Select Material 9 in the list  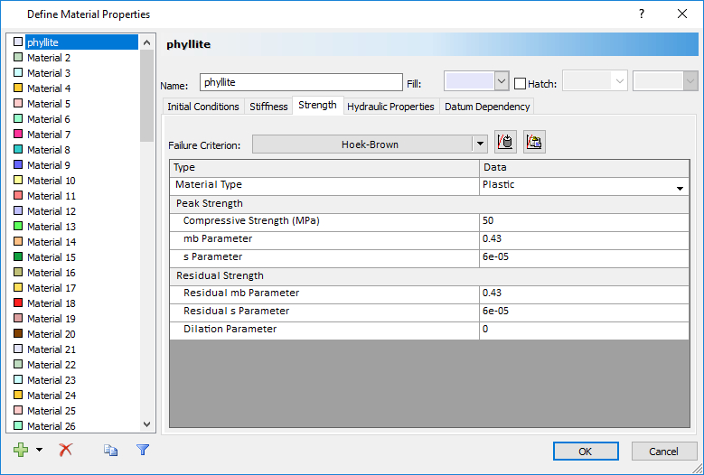pos(49,165)
